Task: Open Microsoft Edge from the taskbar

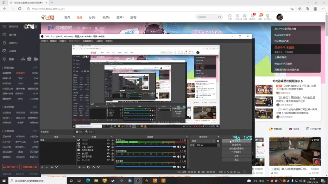Action: 88,180
